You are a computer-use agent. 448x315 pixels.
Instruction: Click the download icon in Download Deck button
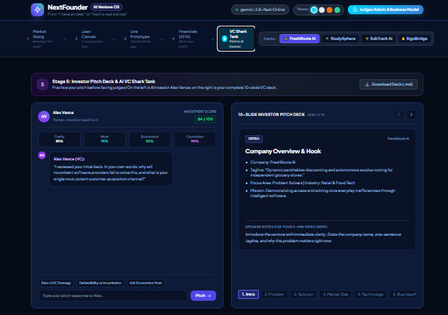[x=367, y=84]
